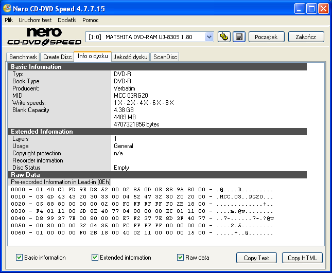Click the Book Type label

tap(26, 81)
